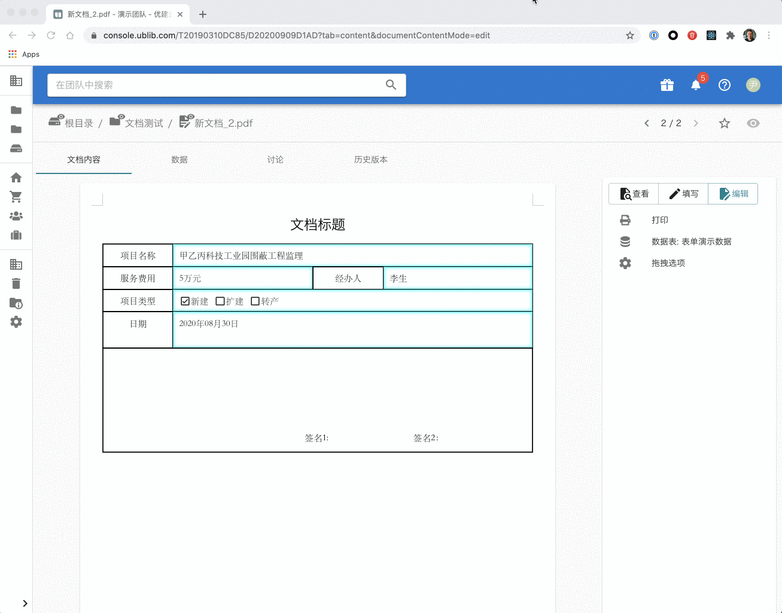Open help question mark icon

click(x=725, y=85)
